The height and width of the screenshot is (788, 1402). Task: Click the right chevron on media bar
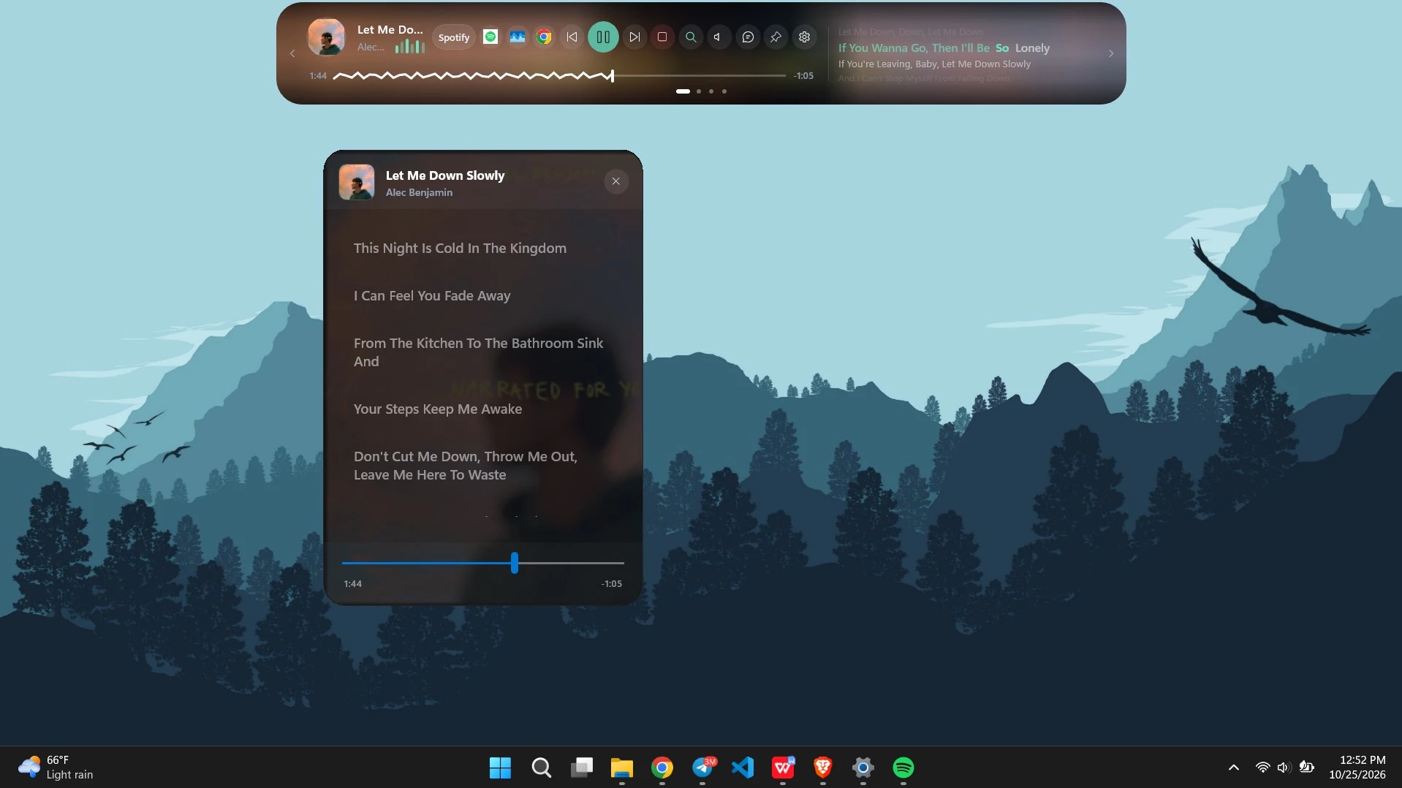tap(1111, 53)
